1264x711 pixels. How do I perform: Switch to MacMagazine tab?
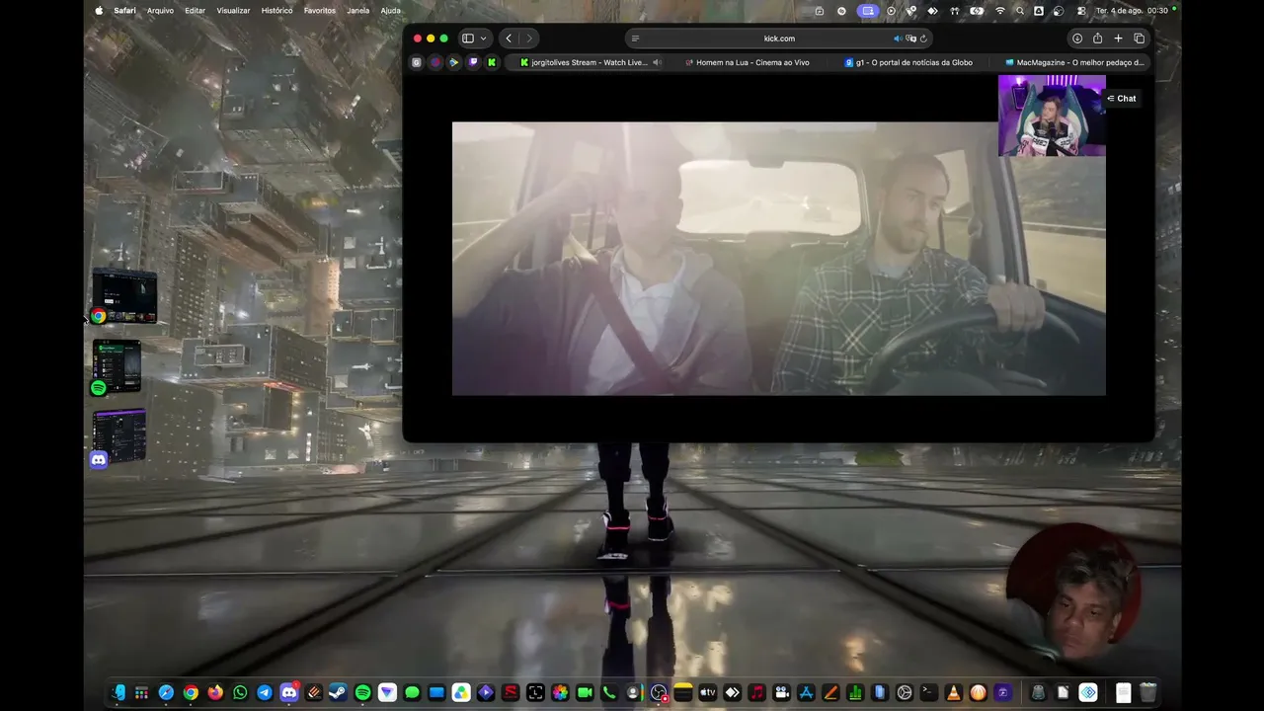1073,62
